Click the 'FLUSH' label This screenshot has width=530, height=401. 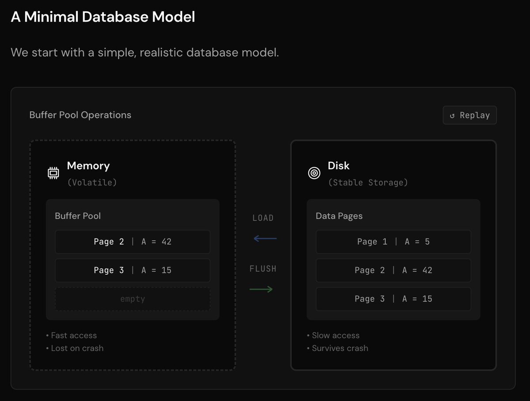263,268
